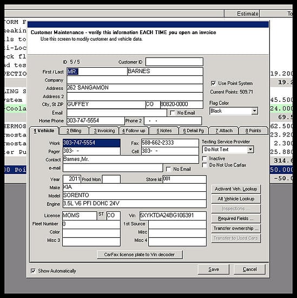Click the Home Phone field
Viewport: 297px width, 298px height.
tap(96, 121)
